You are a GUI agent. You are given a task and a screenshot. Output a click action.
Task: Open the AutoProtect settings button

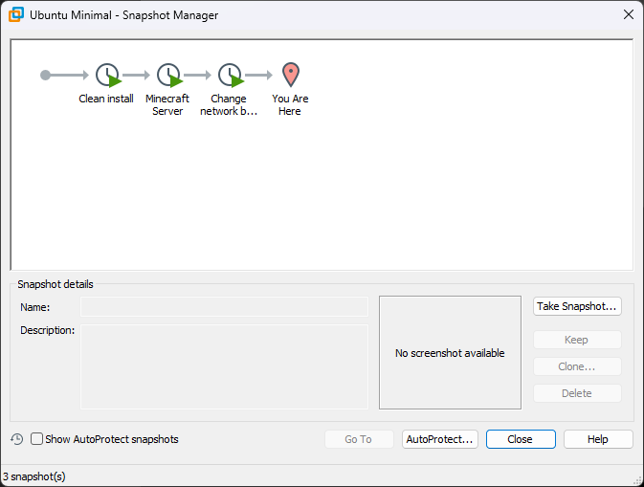coord(440,439)
